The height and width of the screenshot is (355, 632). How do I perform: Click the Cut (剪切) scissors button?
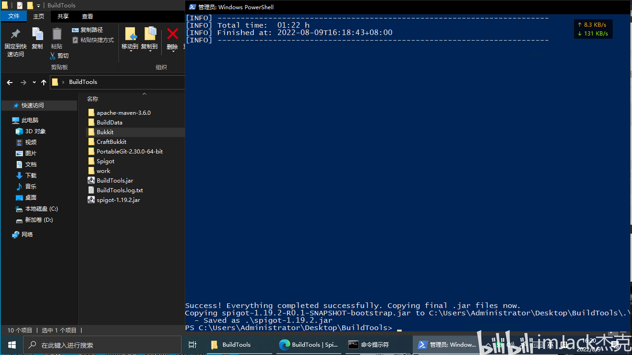tap(59, 56)
